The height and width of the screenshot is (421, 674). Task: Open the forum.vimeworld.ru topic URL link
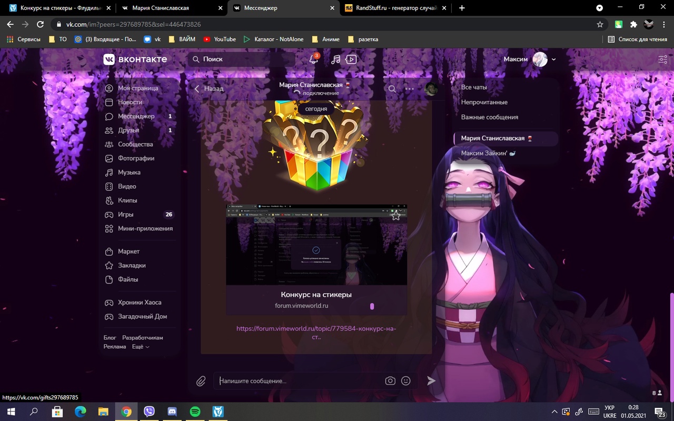(316, 333)
